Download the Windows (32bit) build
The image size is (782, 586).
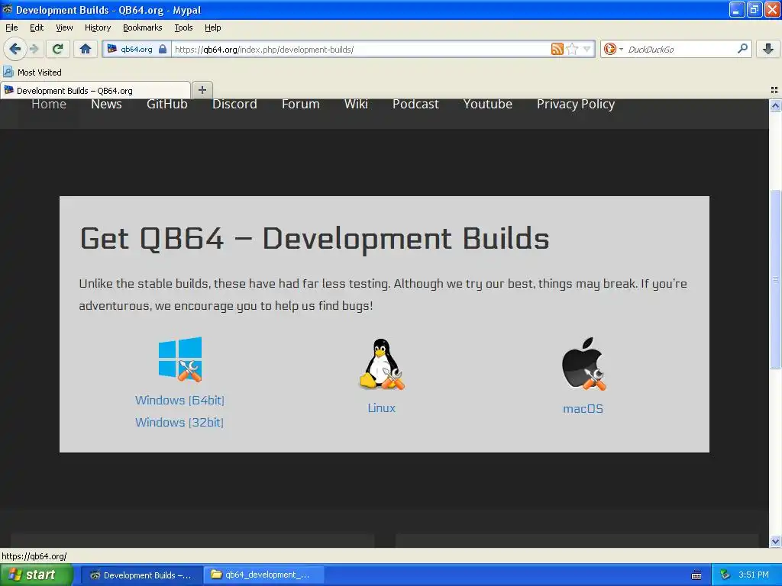(x=179, y=422)
